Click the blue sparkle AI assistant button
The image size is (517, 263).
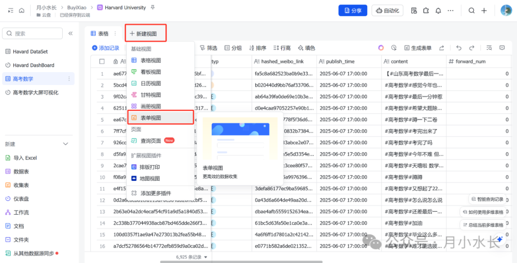coord(500,239)
